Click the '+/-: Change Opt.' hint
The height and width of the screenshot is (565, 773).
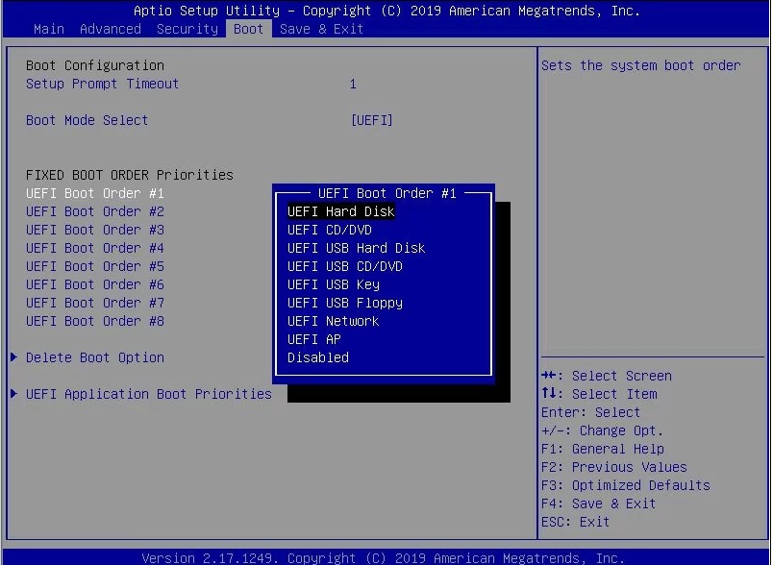[603, 430]
